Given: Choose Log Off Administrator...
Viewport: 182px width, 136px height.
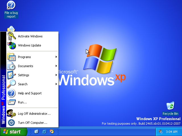Looking at the screenshot, I should point(32,114).
